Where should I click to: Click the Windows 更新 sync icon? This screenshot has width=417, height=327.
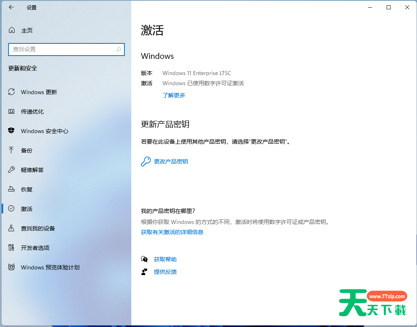coord(11,92)
